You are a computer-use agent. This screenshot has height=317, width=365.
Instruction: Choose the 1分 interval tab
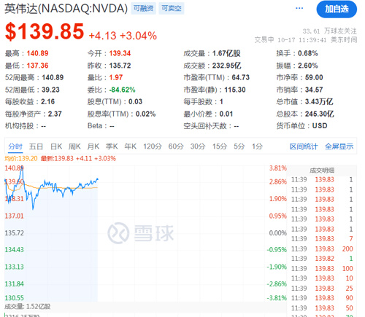257,146
